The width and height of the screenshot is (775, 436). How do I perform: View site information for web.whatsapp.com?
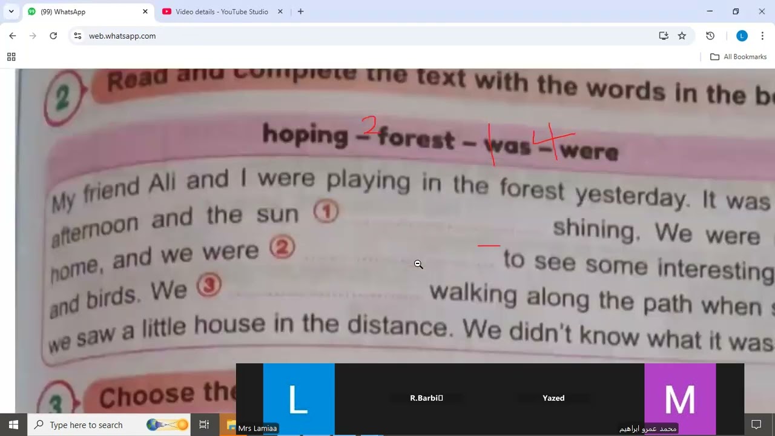point(77,36)
